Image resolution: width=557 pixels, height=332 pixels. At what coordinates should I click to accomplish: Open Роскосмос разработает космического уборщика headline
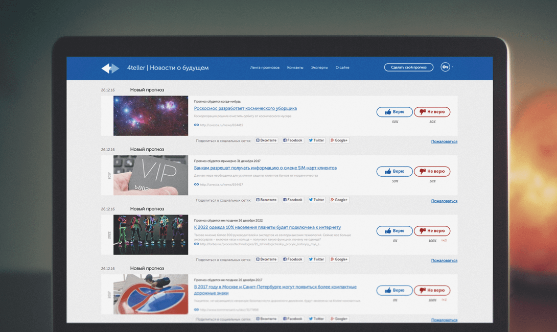click(245, 108)
